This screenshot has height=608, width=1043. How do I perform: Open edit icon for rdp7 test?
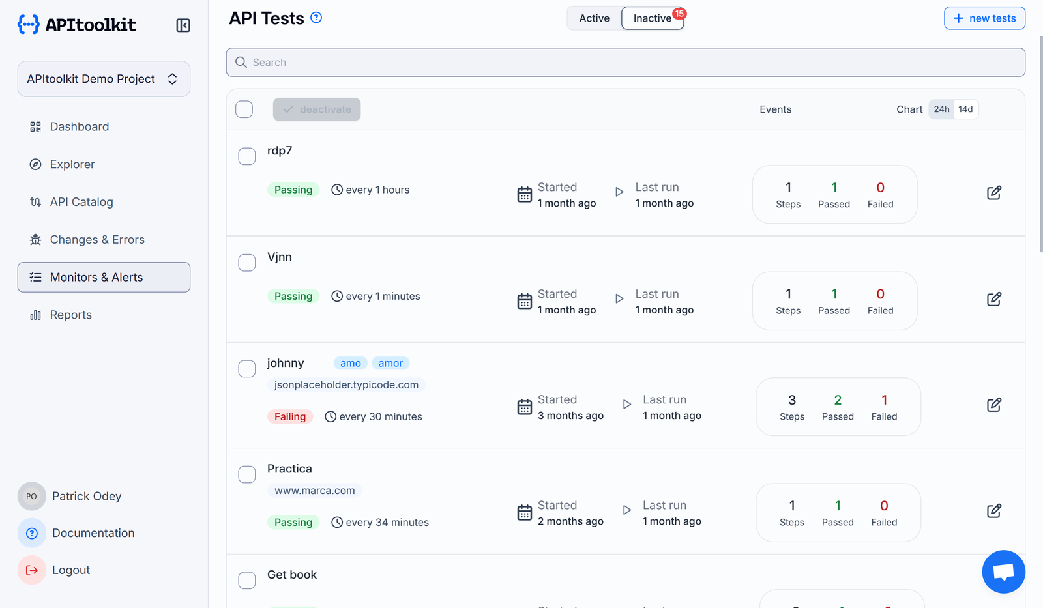993,193
